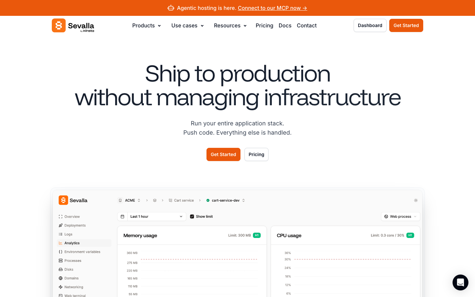This screenshot has width=475, height=297.
Task: Click the theme sun icon in the dashboard preview
Action: coord(416,200)
